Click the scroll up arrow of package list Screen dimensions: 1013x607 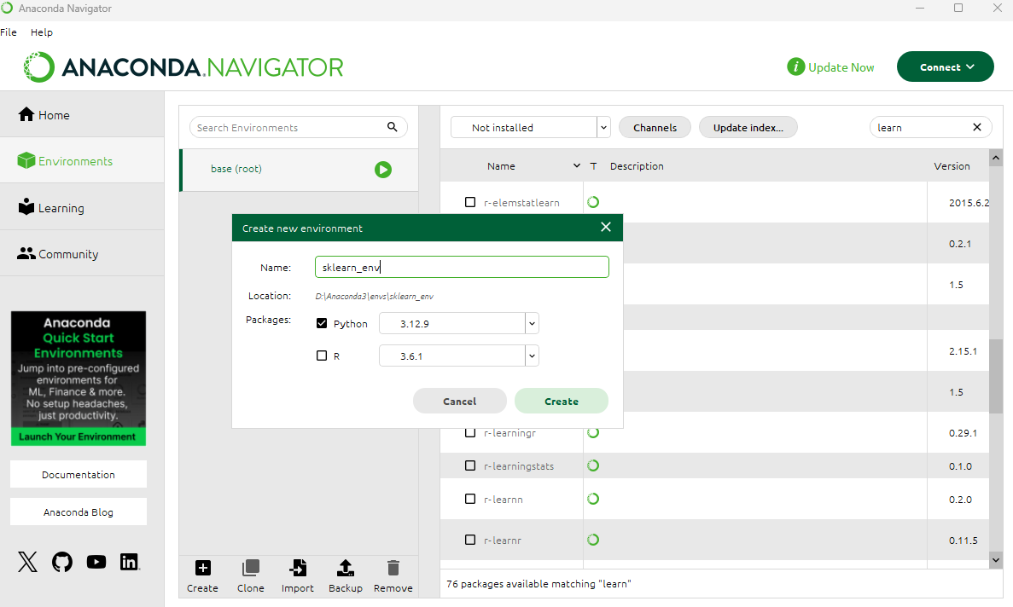tap(996, 158)
